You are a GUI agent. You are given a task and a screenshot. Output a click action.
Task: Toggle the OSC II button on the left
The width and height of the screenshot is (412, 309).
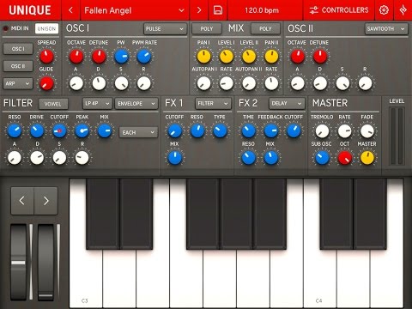point(18,66)
